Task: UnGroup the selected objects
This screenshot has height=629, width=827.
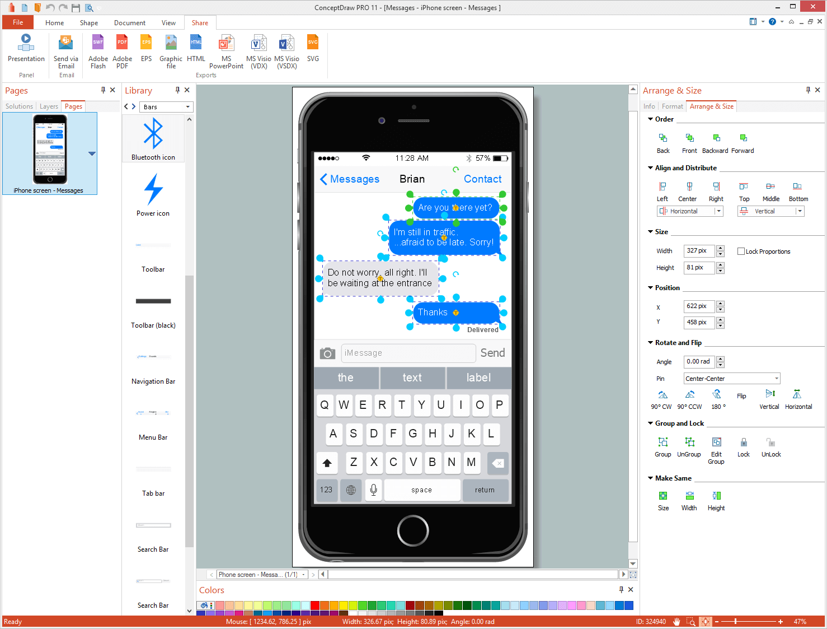Action: pyautogui.click(x=689, y=448)
